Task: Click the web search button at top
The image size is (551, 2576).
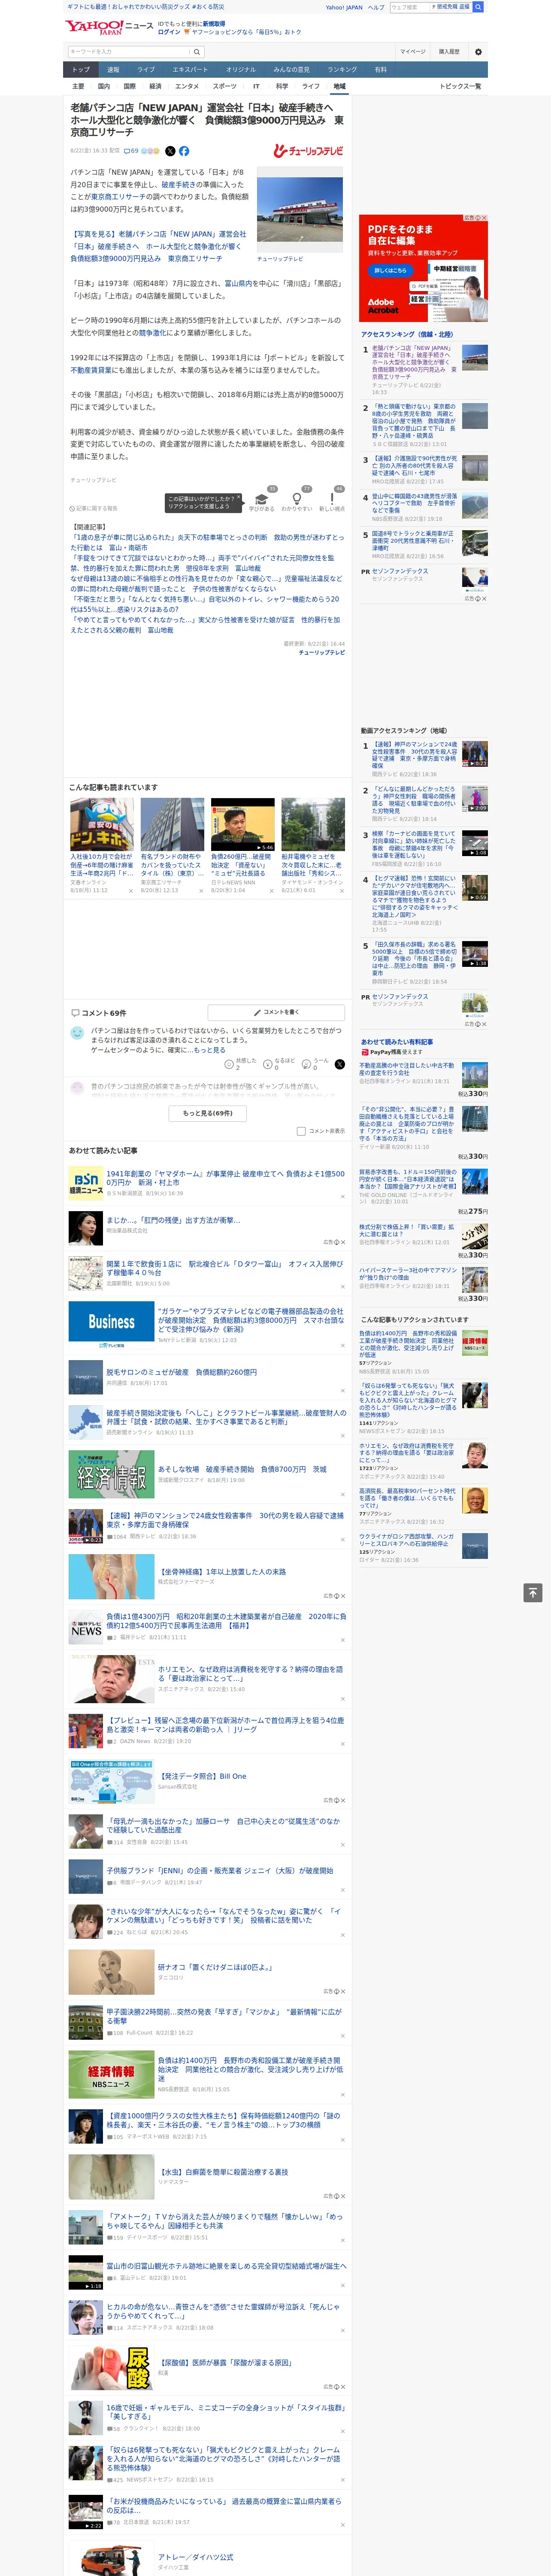Action: (478, 7)
